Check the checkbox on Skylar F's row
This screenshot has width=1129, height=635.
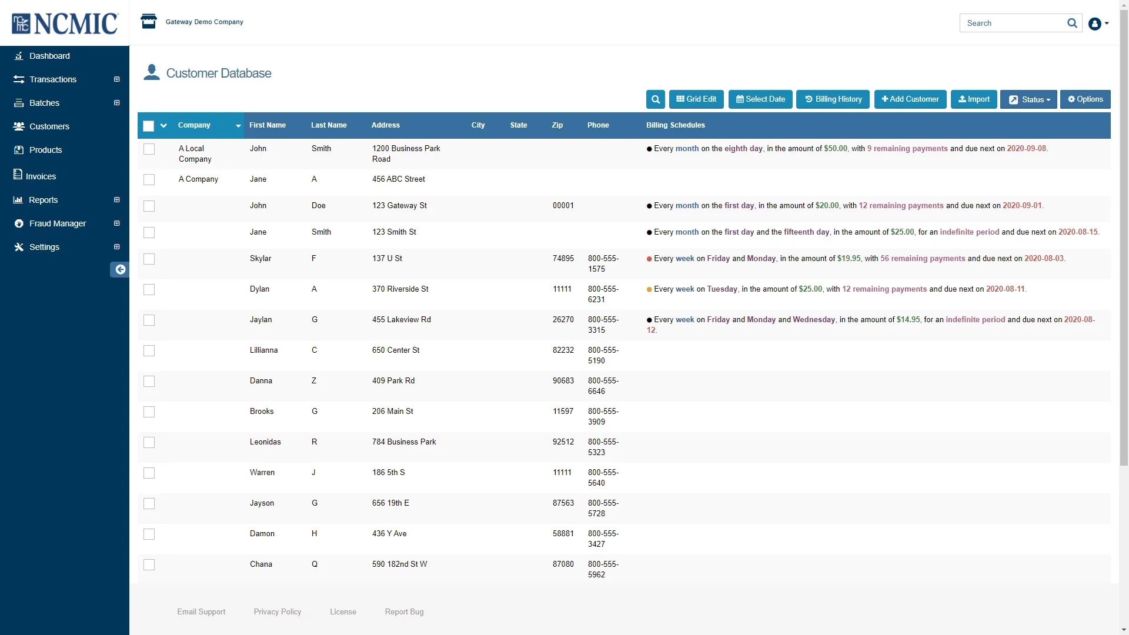point(149,259)
